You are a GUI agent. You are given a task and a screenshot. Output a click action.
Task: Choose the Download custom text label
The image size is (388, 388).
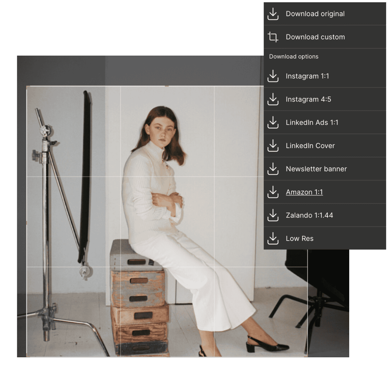tap(315, 37)
